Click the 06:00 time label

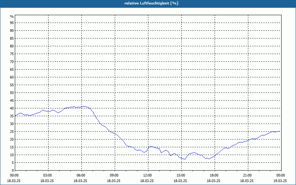pos(81,175)
